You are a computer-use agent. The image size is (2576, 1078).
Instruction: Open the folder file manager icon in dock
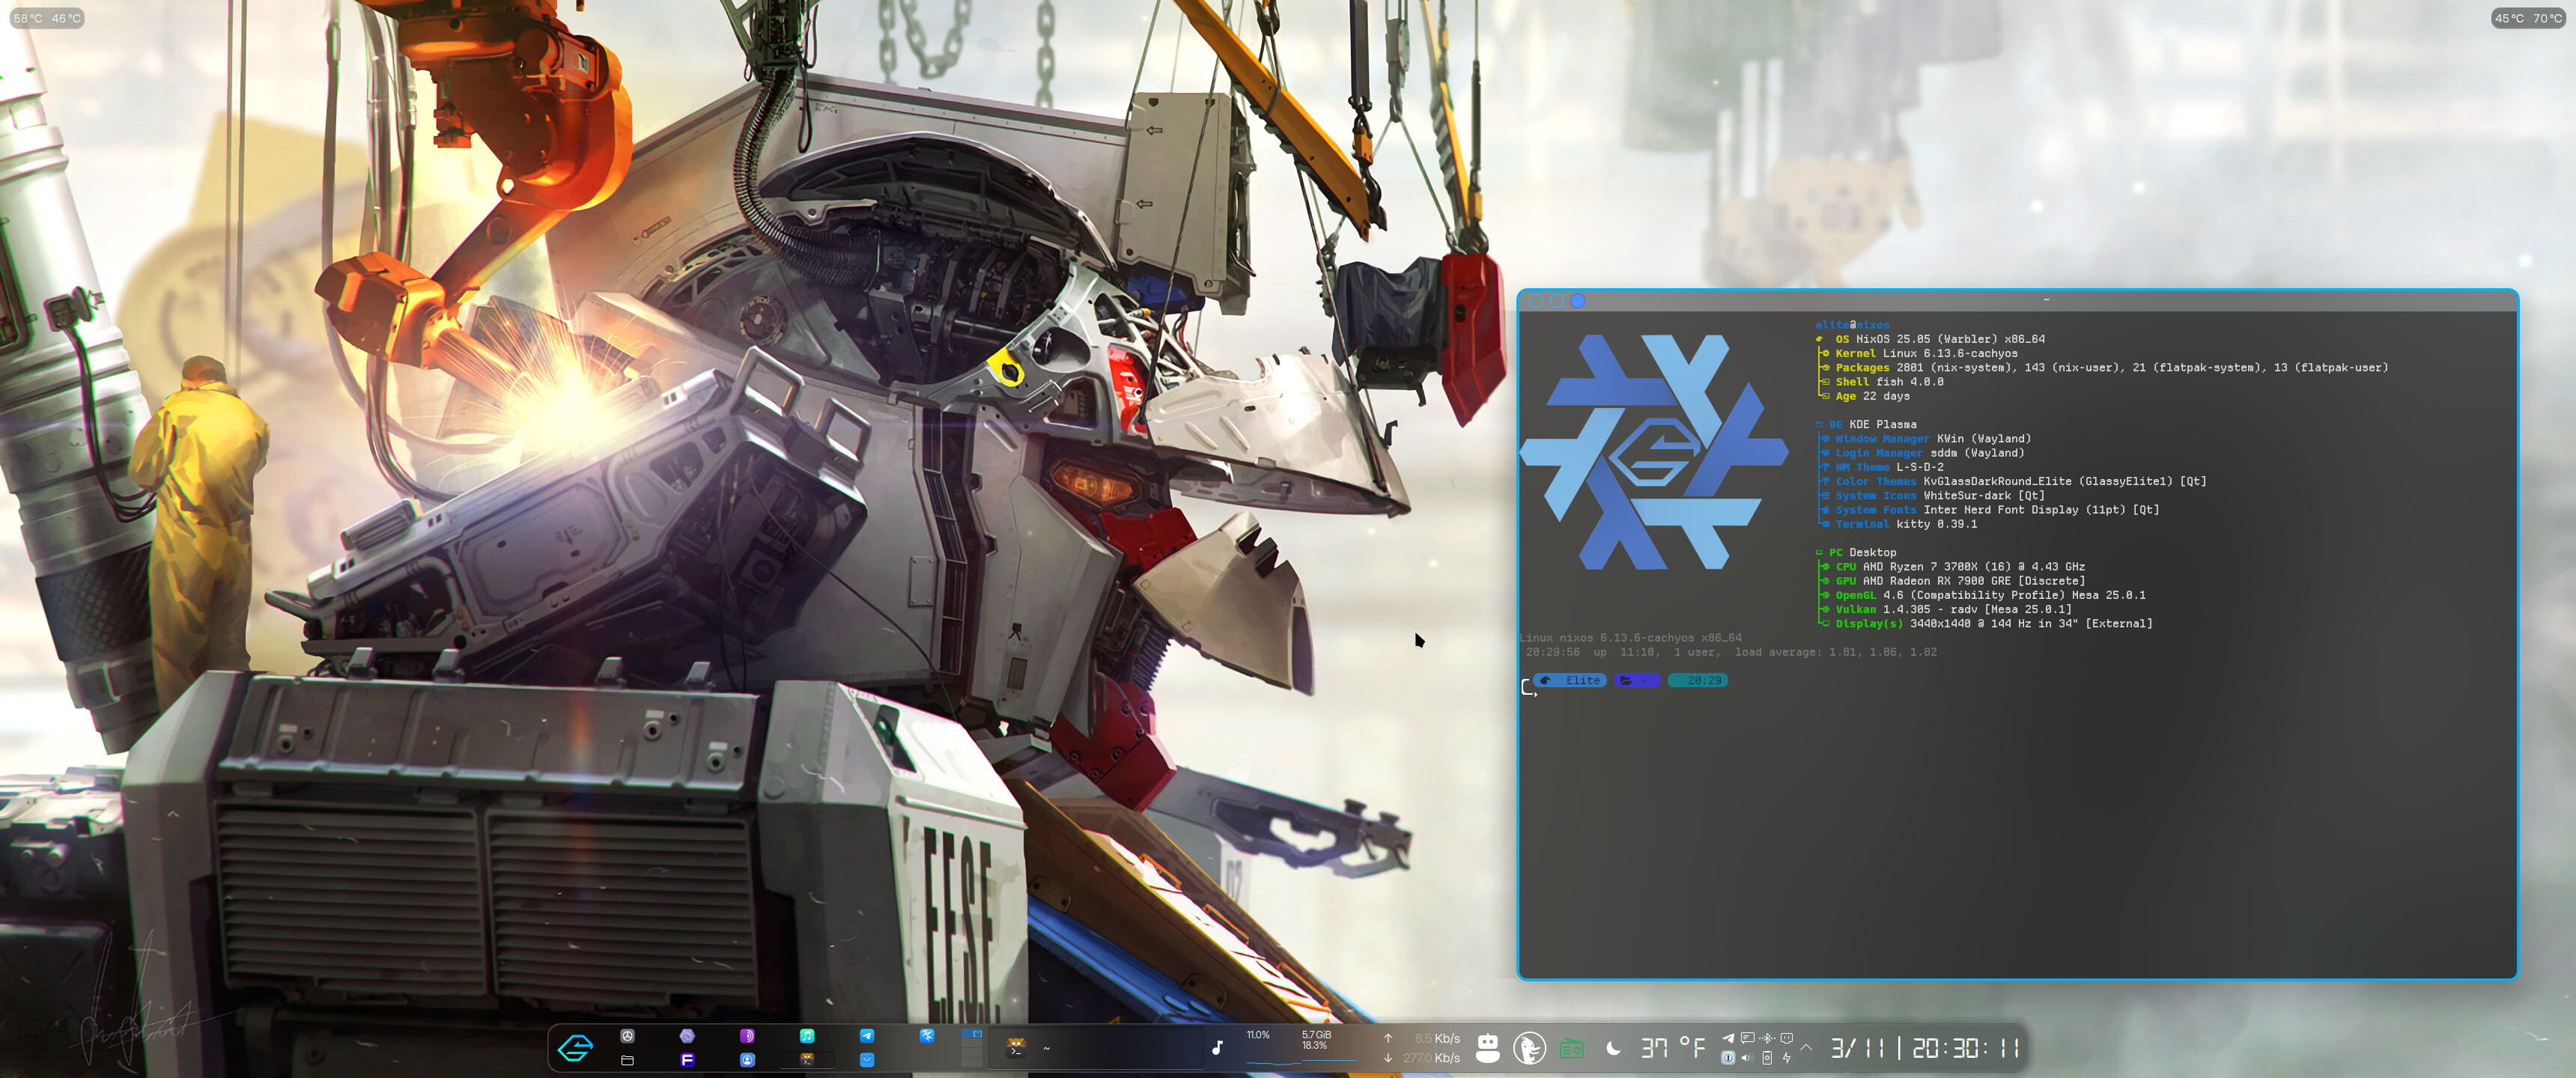628,1060
